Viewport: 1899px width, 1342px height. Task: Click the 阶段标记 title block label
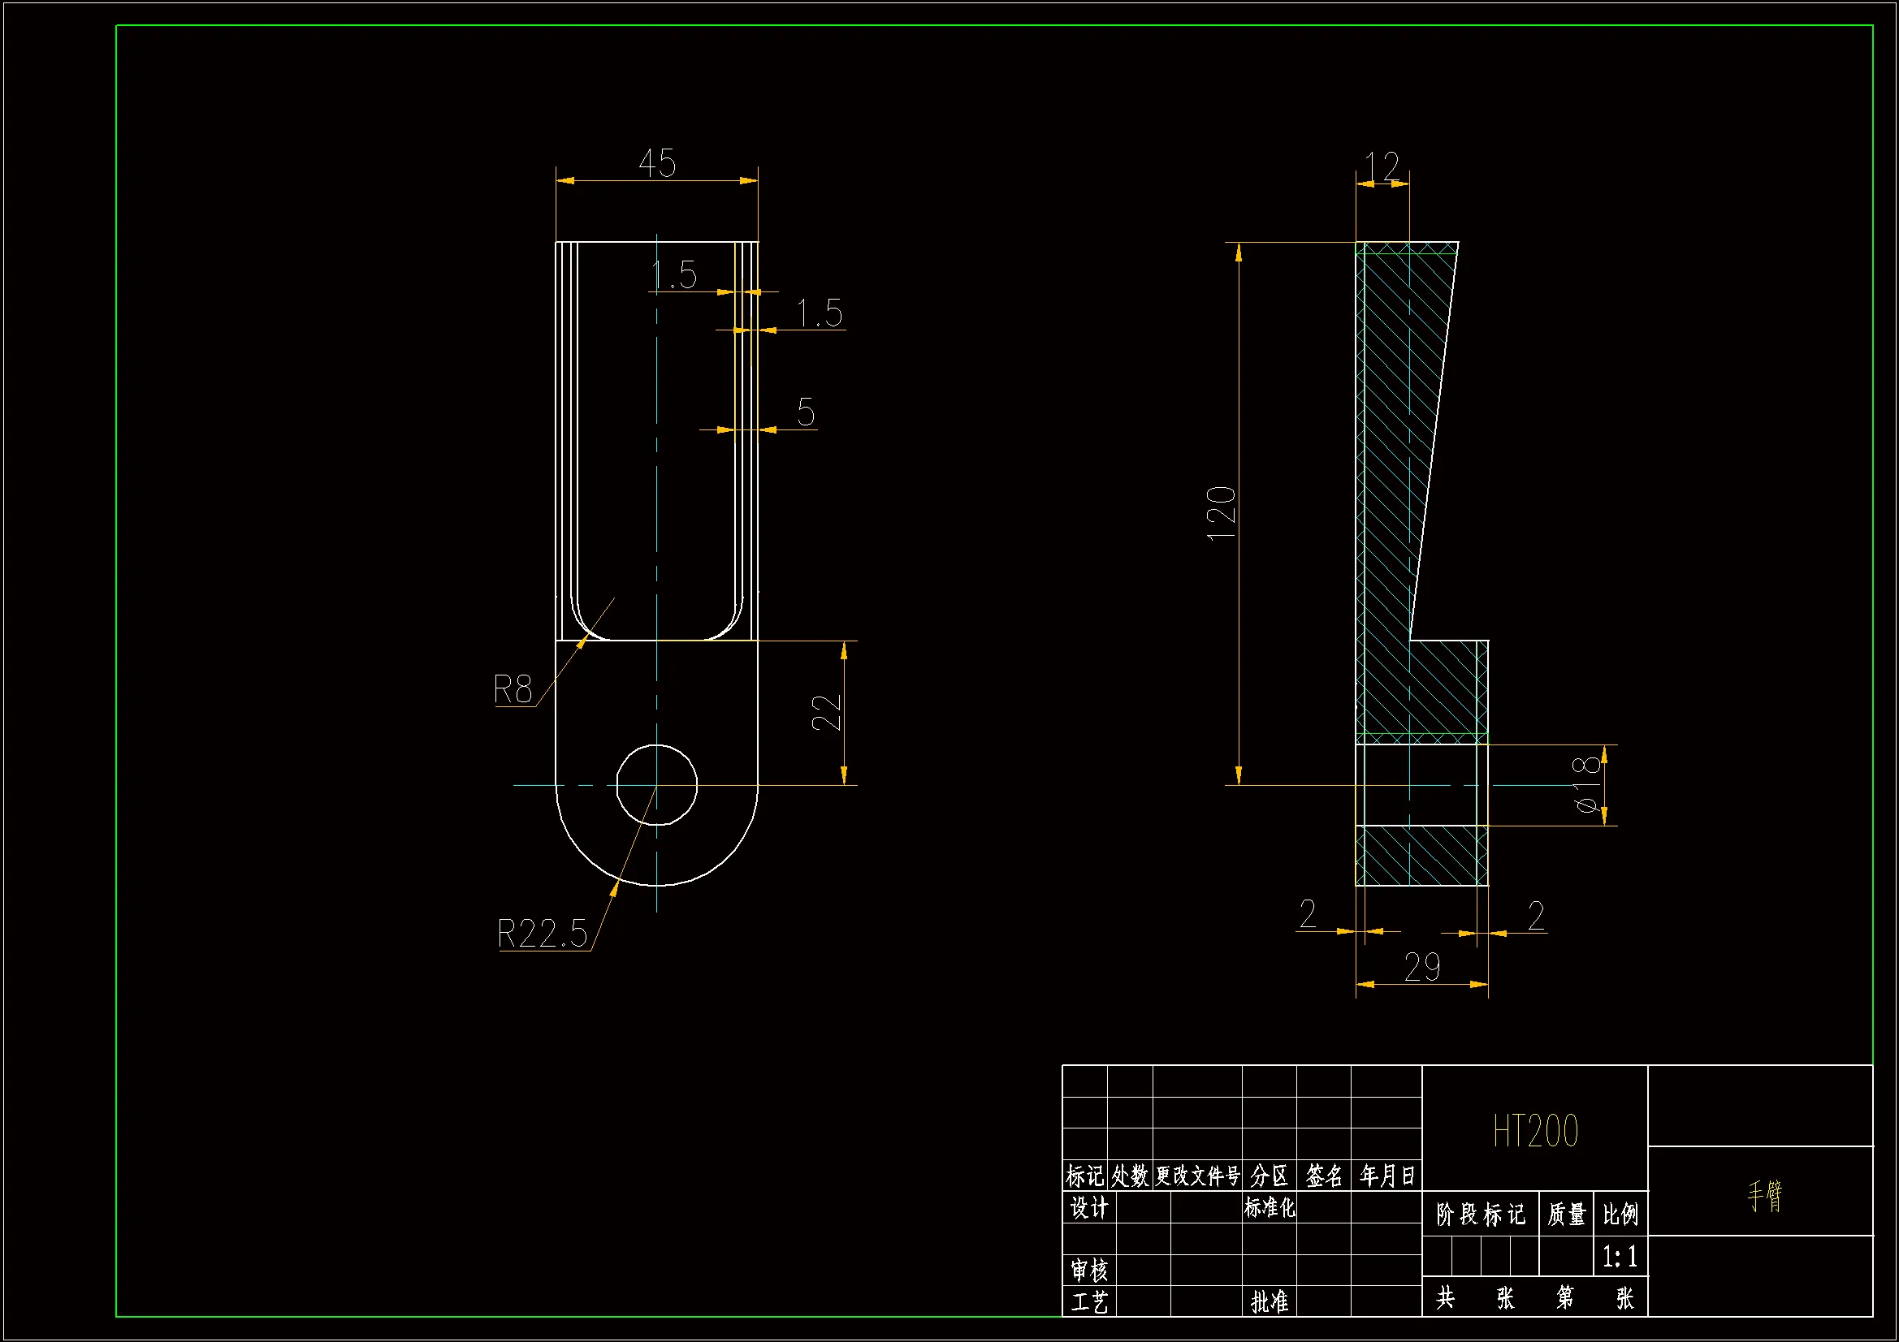[x=1480, y=1215]
